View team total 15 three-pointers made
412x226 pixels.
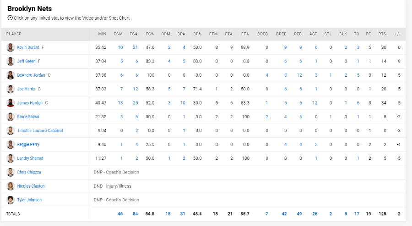point(168,214)
